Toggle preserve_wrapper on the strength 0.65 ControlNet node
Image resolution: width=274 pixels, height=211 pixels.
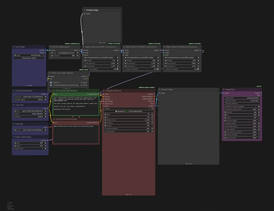[142, 69]
